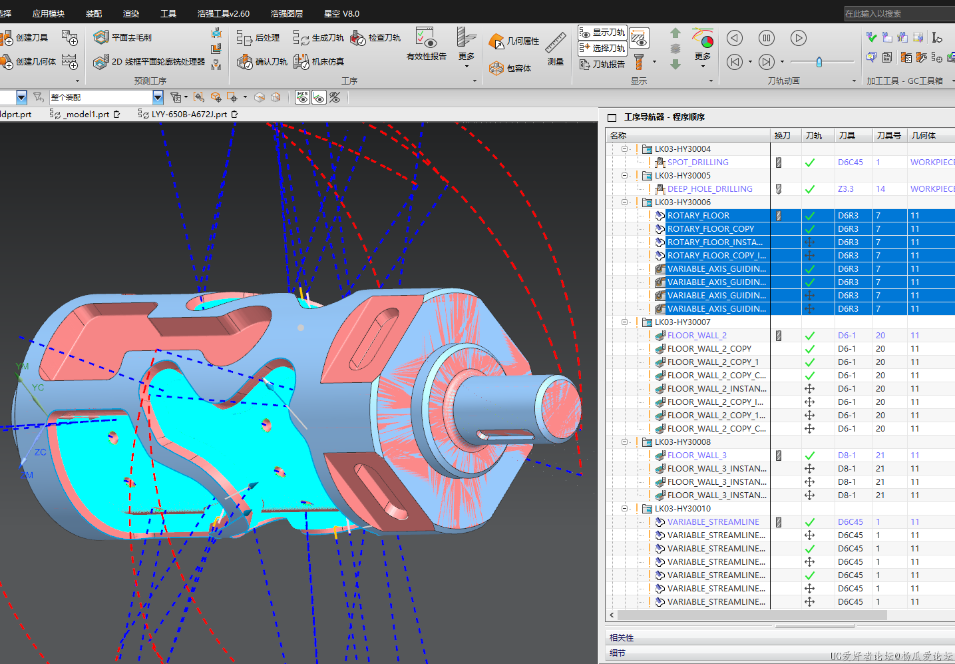
Task: Open the 浩强工具v2.60 tab
Action: 224,13
